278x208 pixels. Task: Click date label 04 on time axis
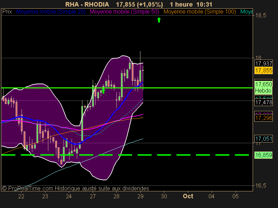point(212,196)
